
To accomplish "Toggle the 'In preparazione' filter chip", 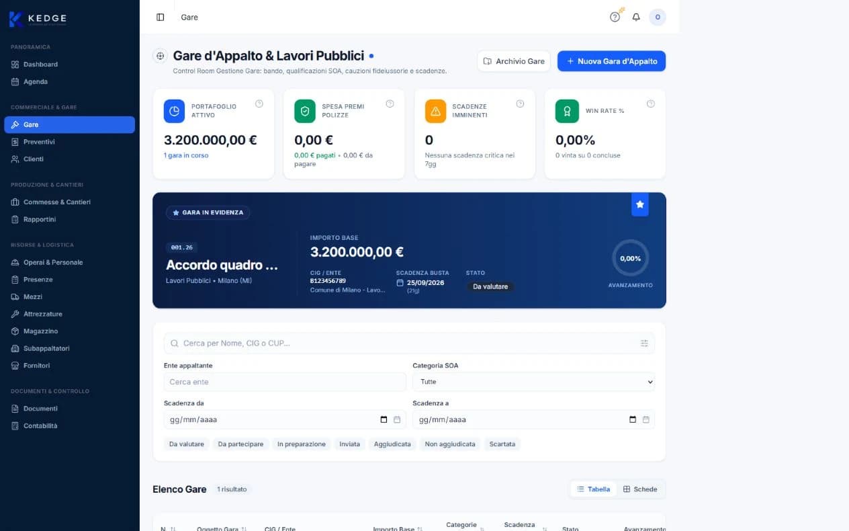I will pyautogui.click(x=302, y=444).
